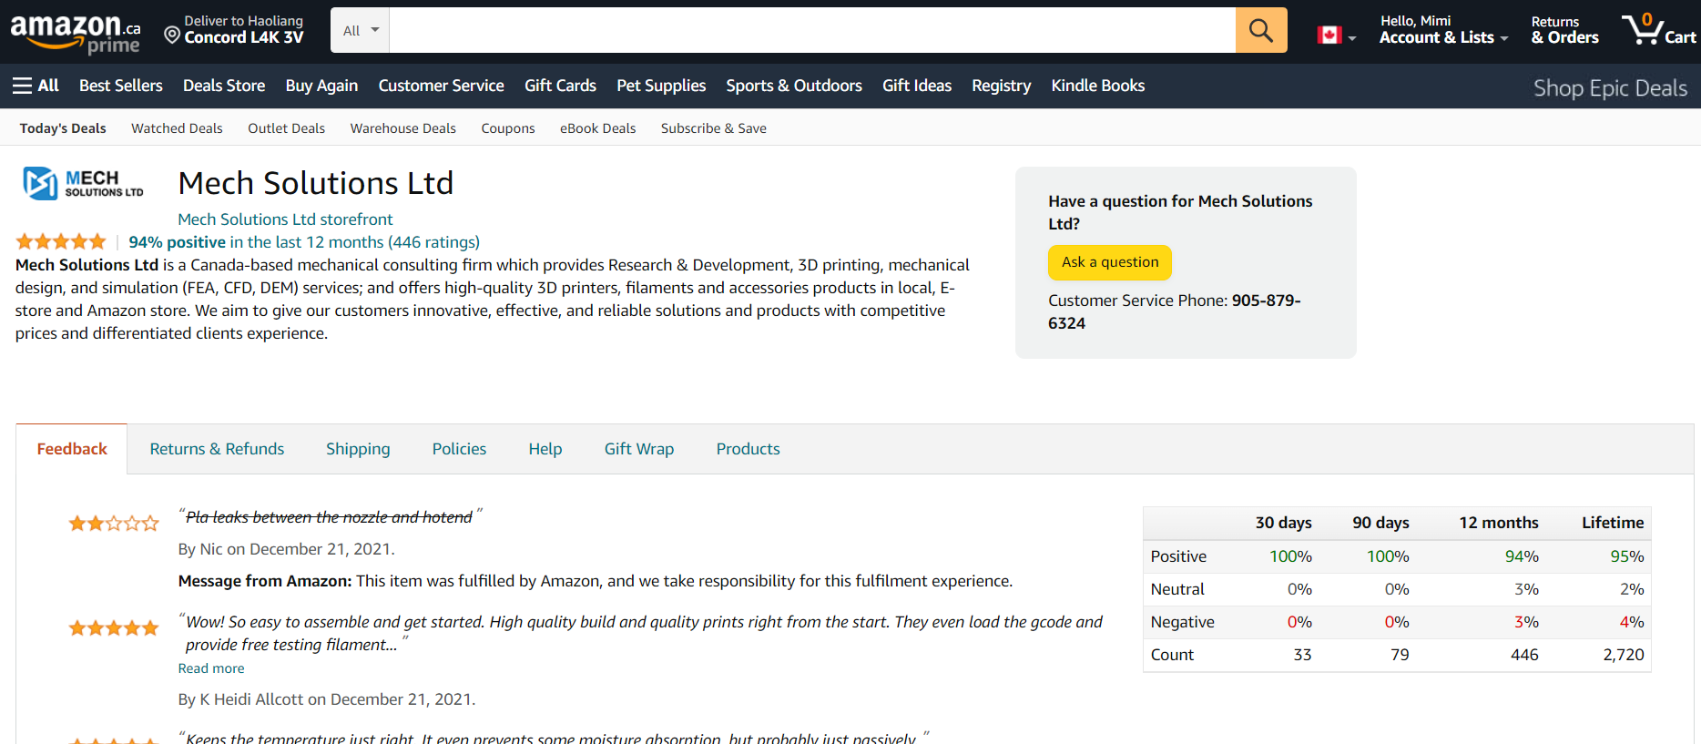Open Gift Ideas

point(917,86)
